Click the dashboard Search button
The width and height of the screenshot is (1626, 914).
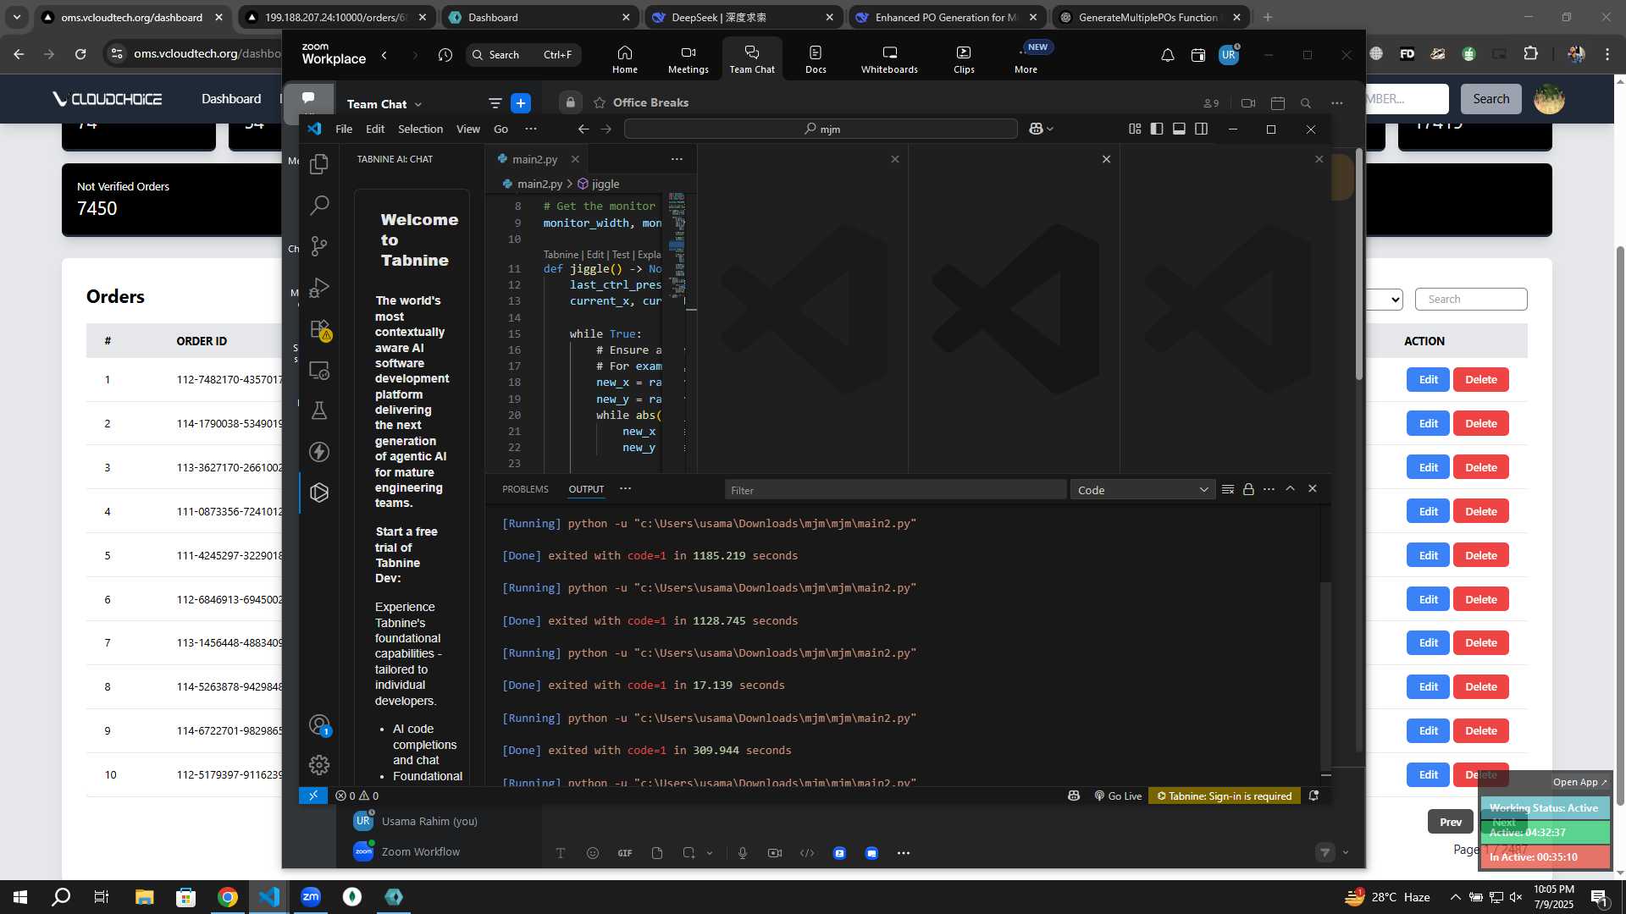coord(1490,99)
